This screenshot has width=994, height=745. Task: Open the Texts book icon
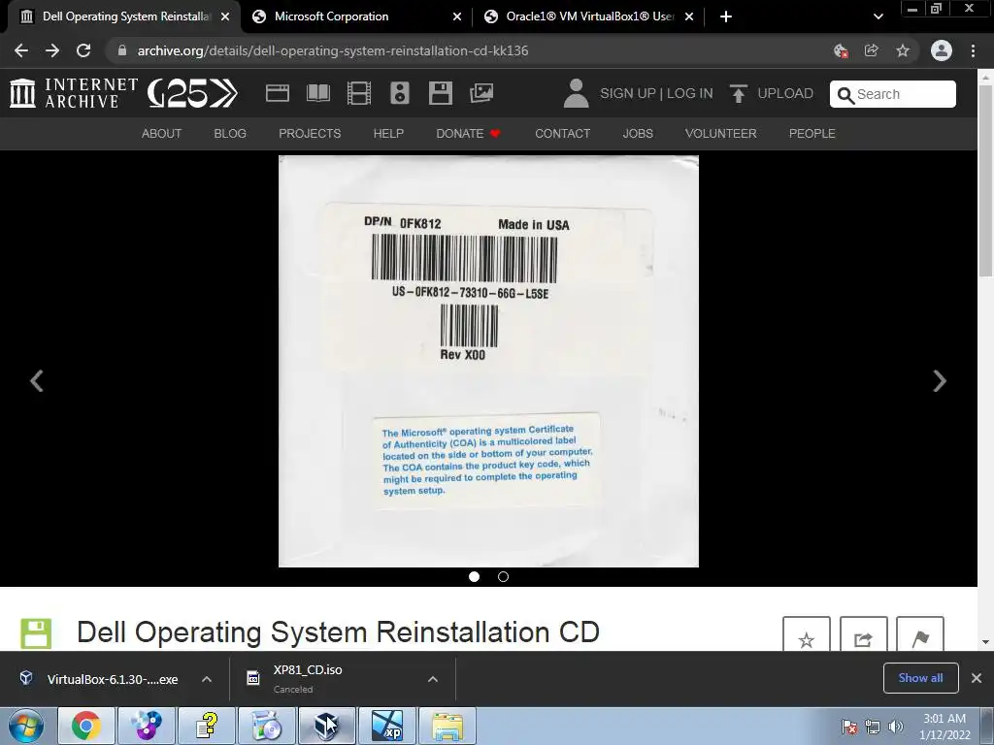pyautogui.click(x=318, y=93)
